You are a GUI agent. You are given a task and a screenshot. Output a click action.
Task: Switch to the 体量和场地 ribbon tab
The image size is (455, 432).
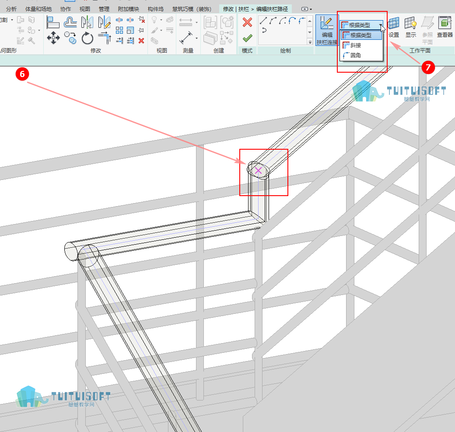pos(38,9)
